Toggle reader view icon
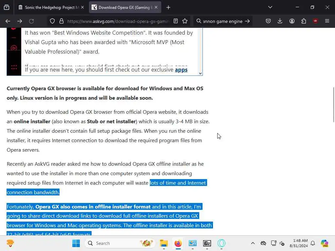This screenshot has width=335, height=251. click(x=176, y=21)
